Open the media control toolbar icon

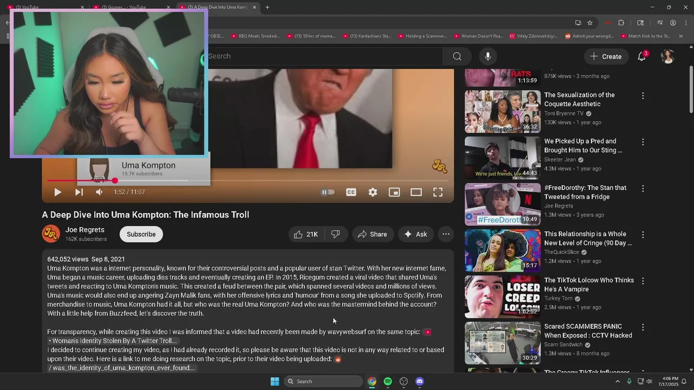coord(660,23)
